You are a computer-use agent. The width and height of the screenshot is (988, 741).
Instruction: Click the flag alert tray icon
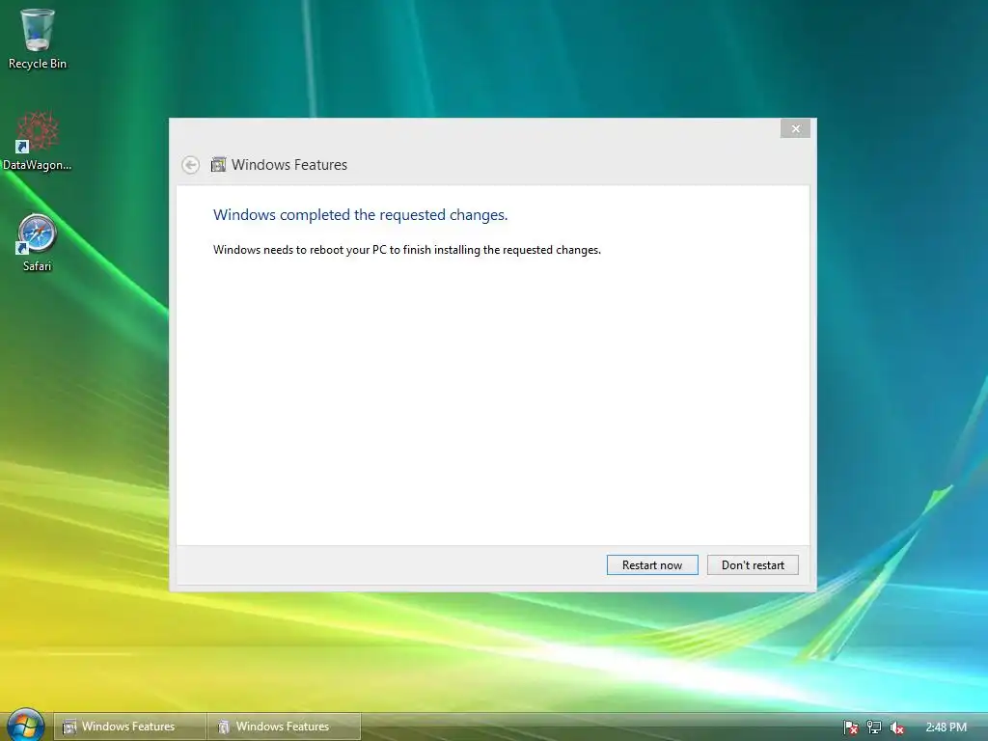[x=850, y=727]
